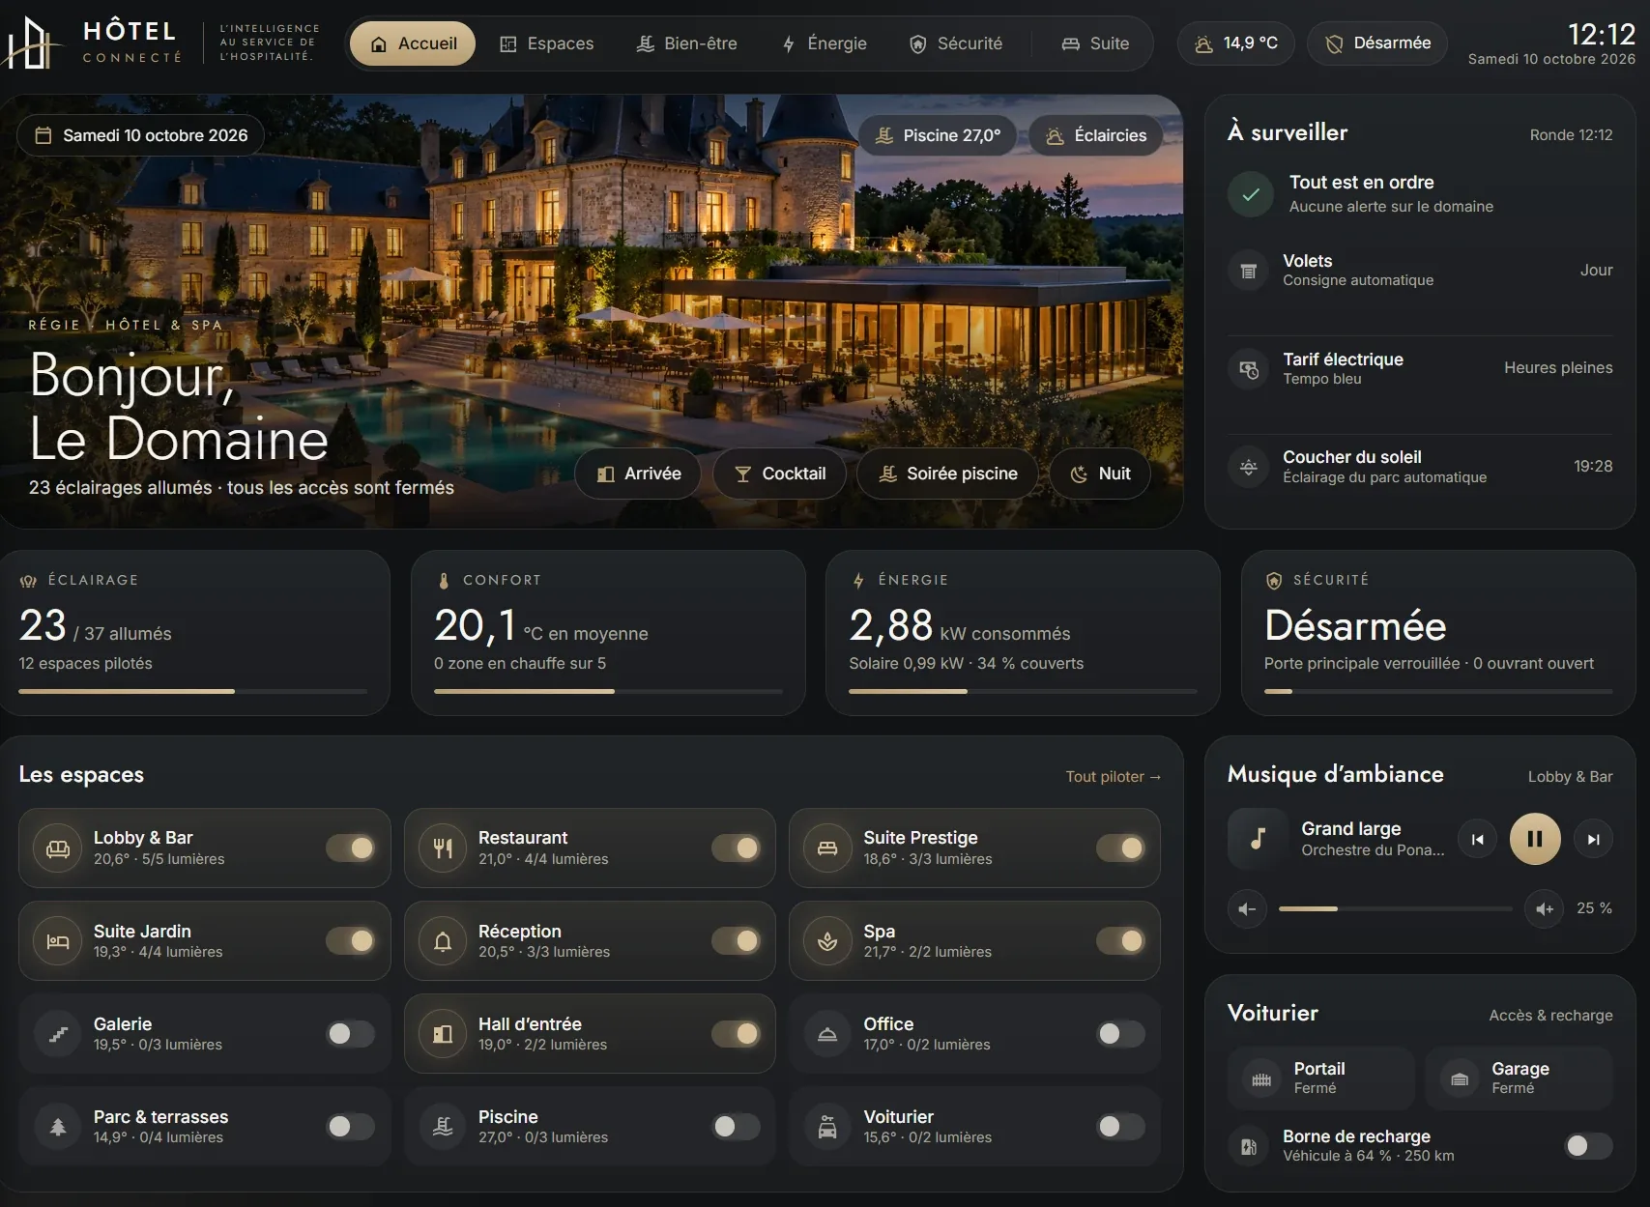Click the Hall d'entrée door icon
This screenshot has height=1207, width=1650.
(443, 1034)
